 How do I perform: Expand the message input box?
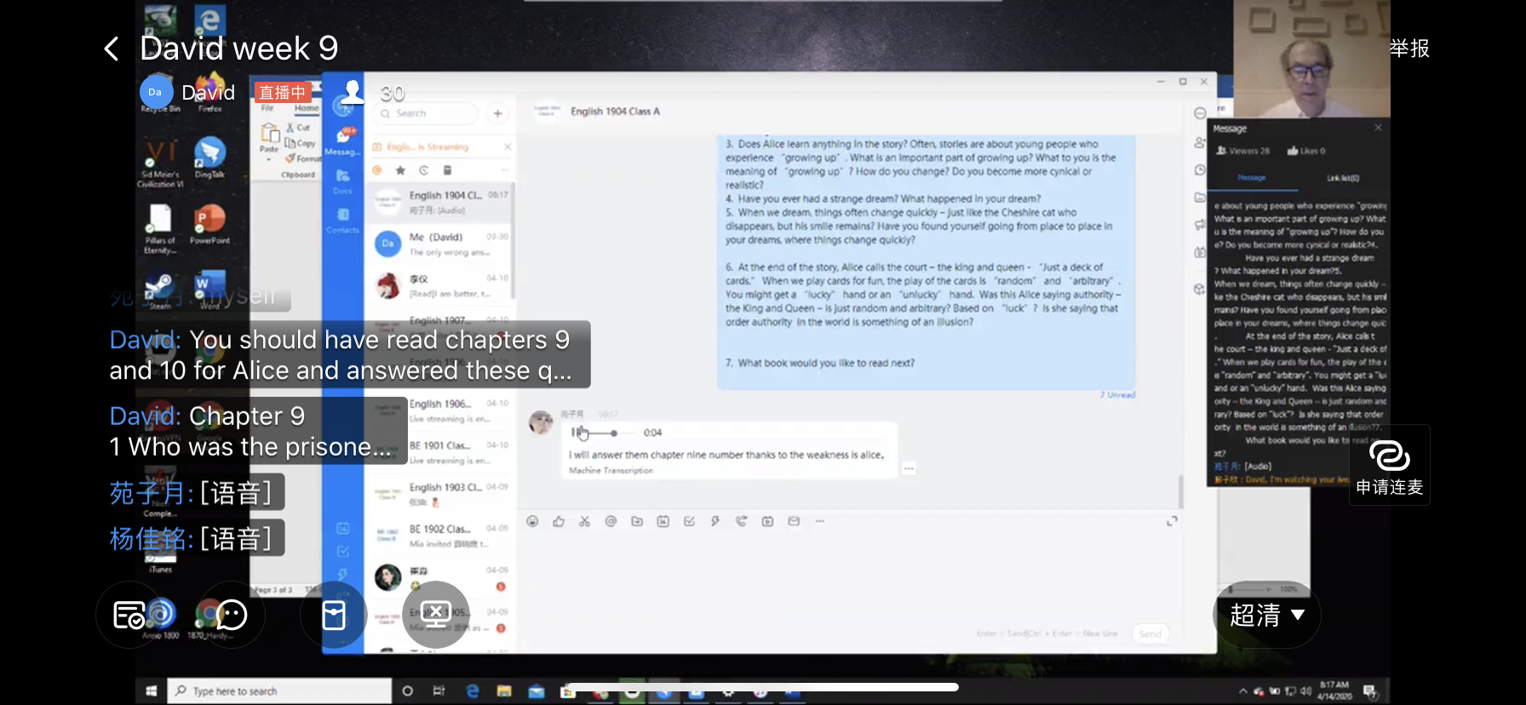pos(1172,521)
